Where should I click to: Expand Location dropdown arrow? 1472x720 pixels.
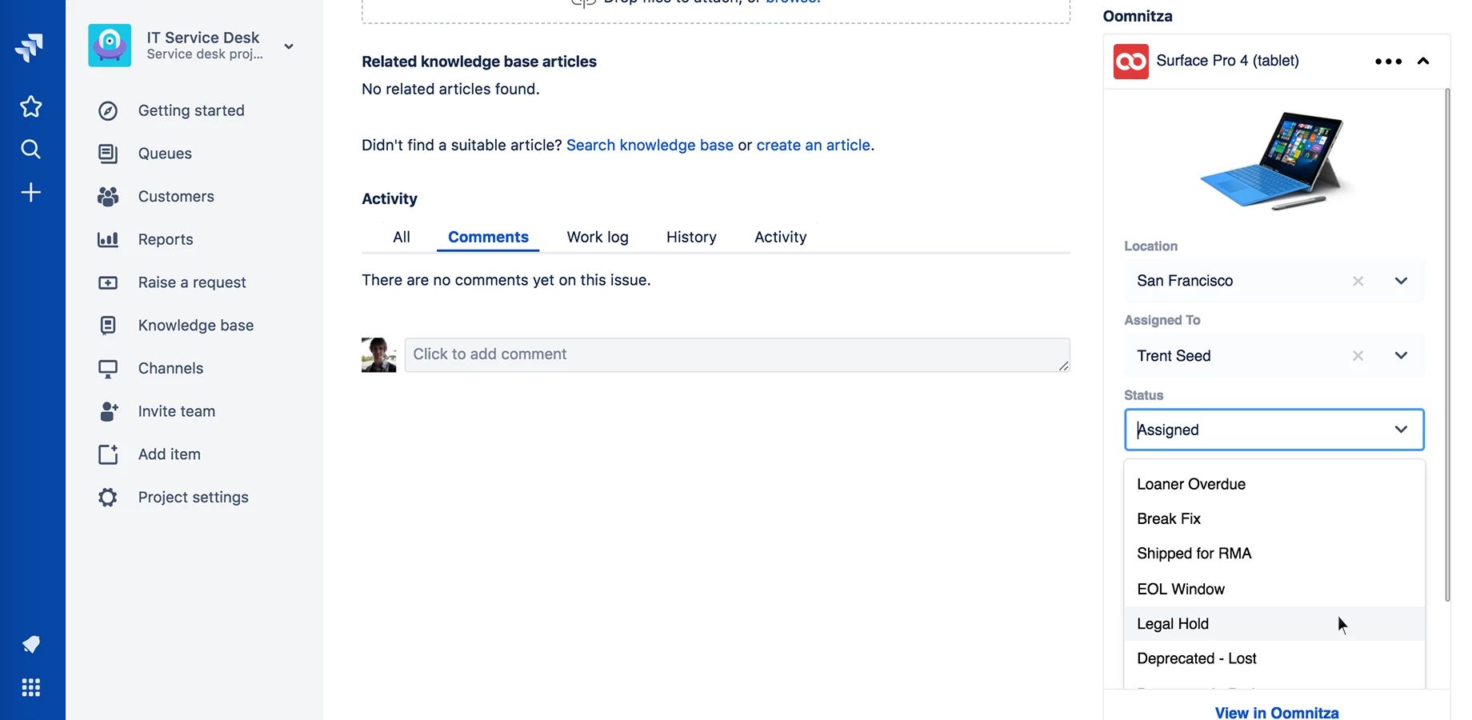point(1401,281)
